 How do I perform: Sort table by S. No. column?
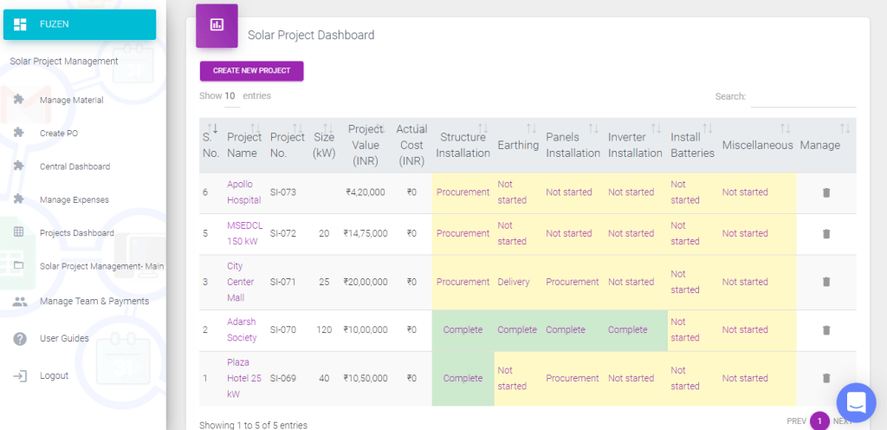213,129
